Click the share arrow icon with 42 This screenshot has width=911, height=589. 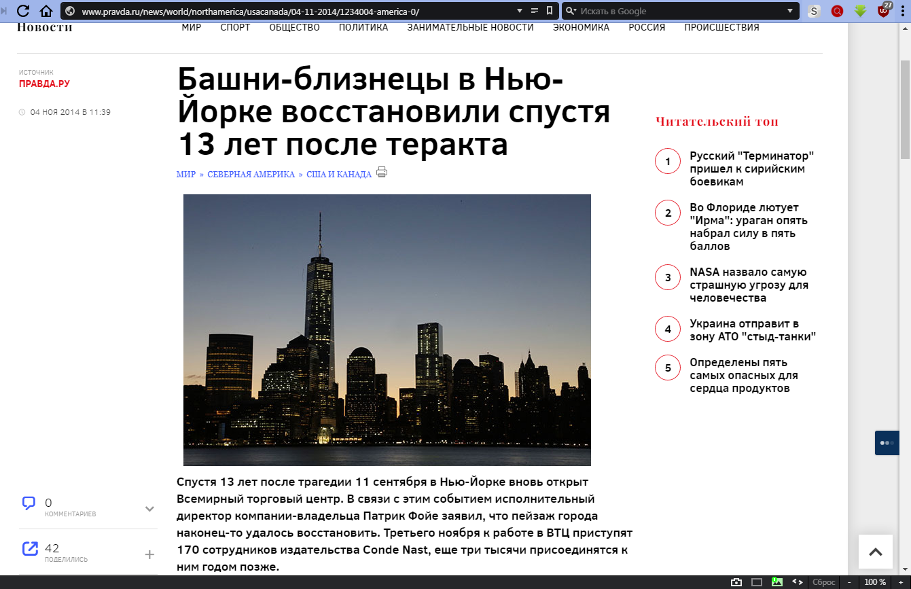(30, 548)
